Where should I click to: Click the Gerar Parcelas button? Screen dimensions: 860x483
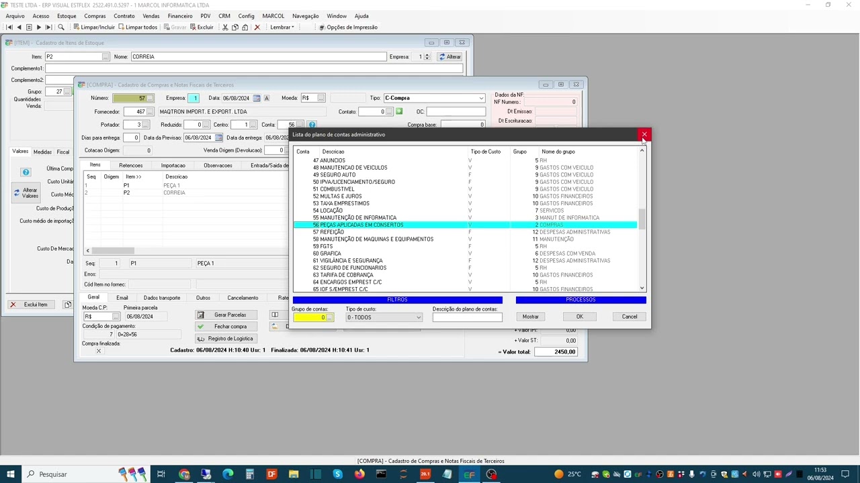(x=225, y=315)
